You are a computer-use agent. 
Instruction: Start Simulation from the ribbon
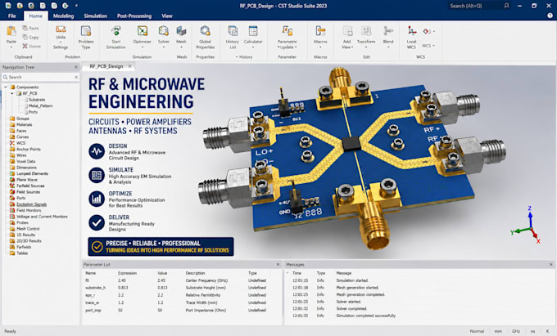coord(115,31)
